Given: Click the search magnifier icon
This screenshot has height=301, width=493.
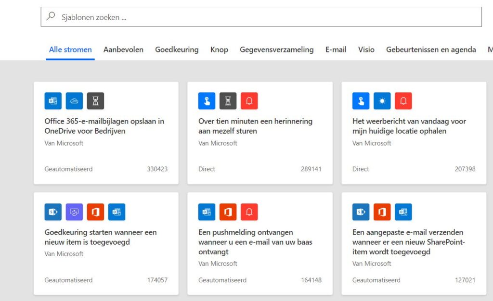Looking at the screenshot, I should coord(51,16).
